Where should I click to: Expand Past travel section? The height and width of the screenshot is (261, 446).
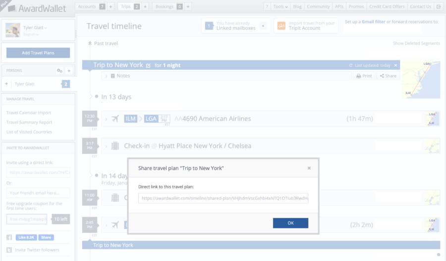pyautogui.click(x=103, y=43)
